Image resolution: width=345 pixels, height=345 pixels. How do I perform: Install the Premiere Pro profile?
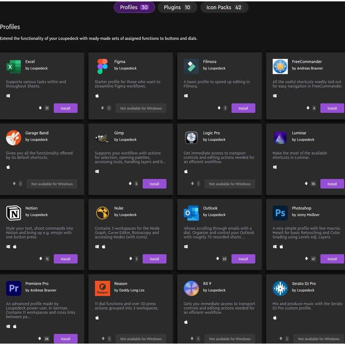66,339
